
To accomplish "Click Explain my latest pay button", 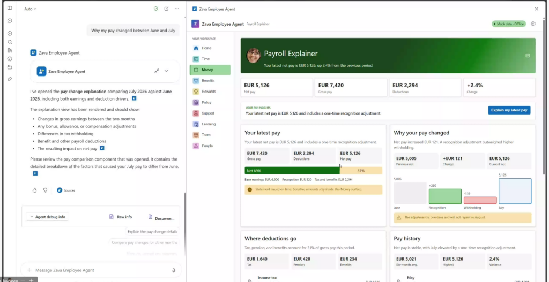I will (x=509, y=110).
